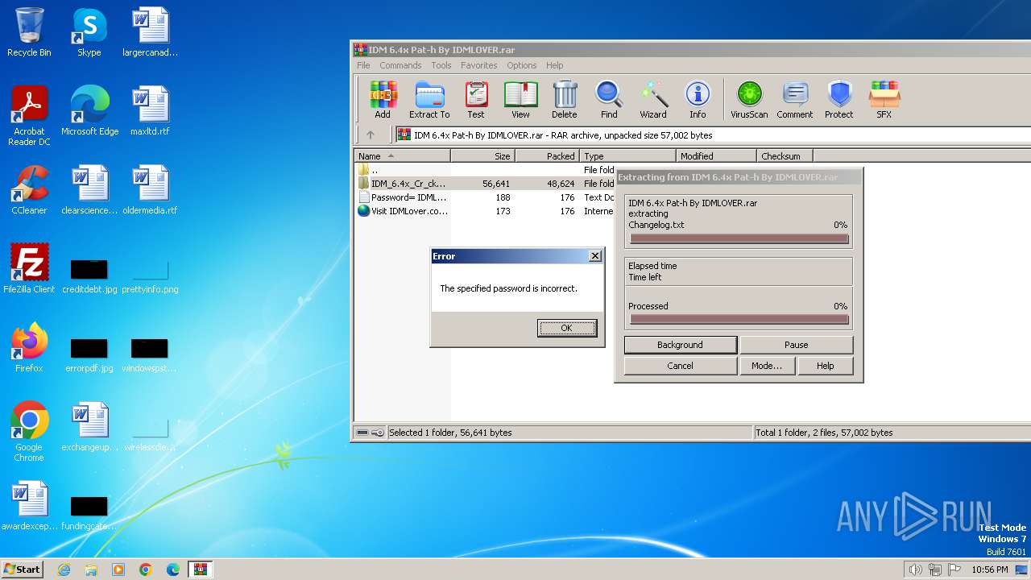This screenshot has height=580, width=1031.
Task: Select the Firefox desktop shortcut
Action: (x=29, y=349)
